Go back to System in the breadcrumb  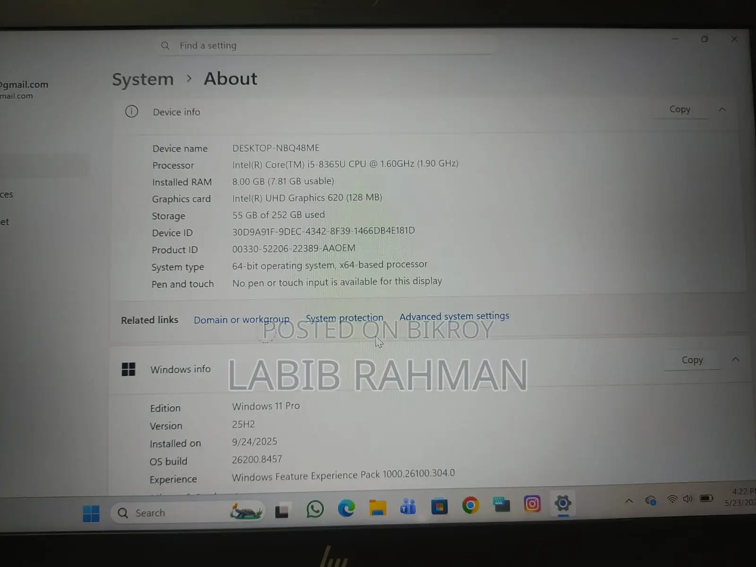(143, 79)
